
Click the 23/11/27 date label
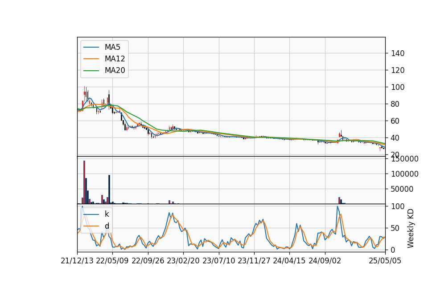[254, 261]
